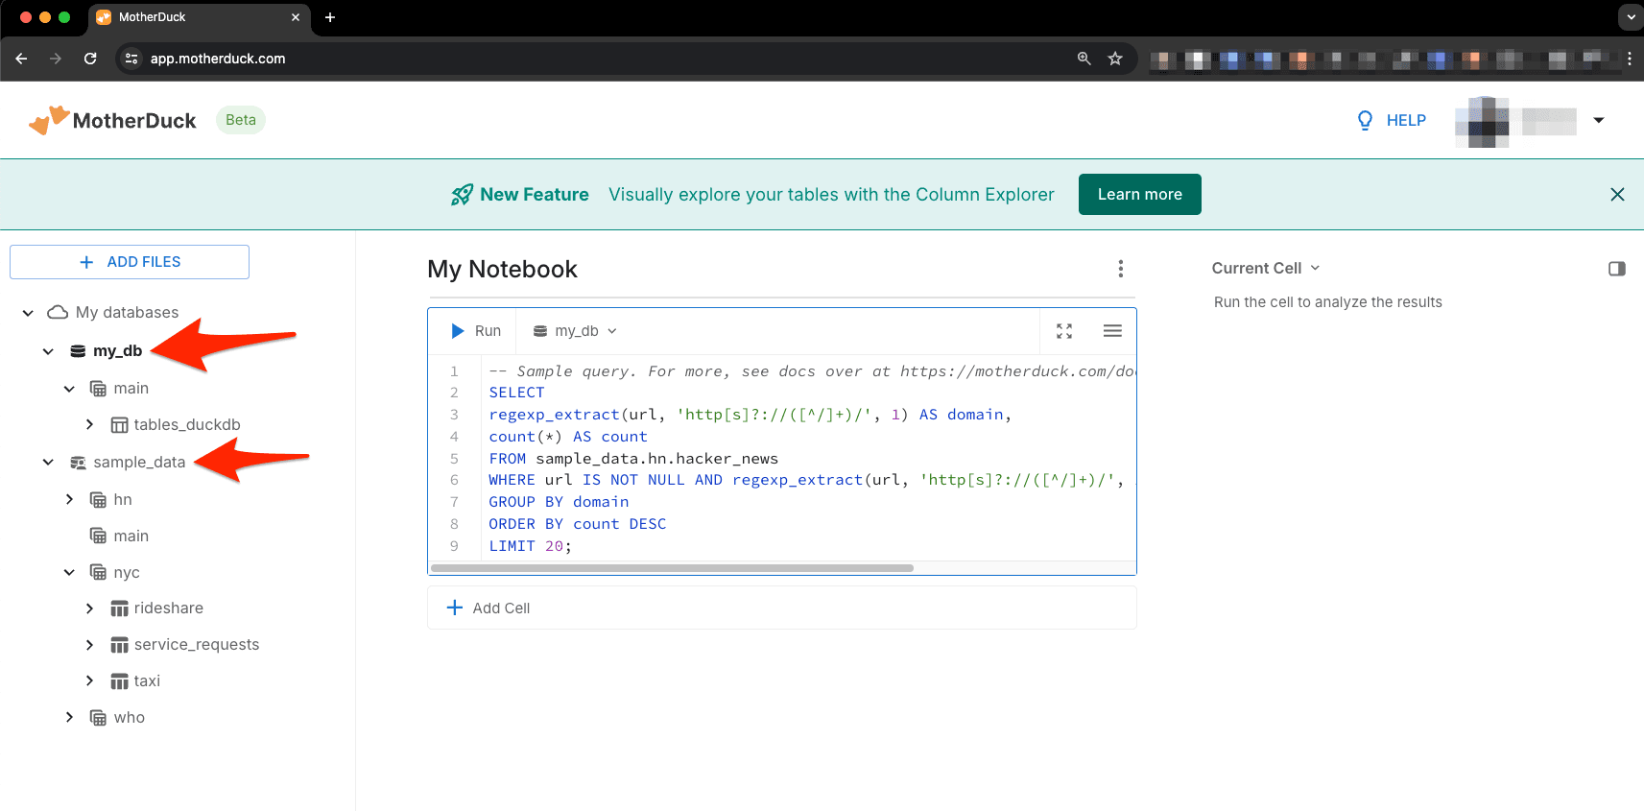Expand the rideshare table
The image size is (1644, 811).
point(89,608)
